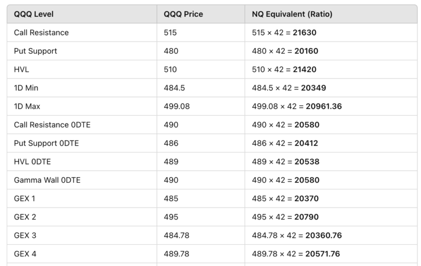The height and width of the screenshot is (266, 421).
Task: Click the QQQ Level column header
Action: pyautogui.click(x=34, y=14)
